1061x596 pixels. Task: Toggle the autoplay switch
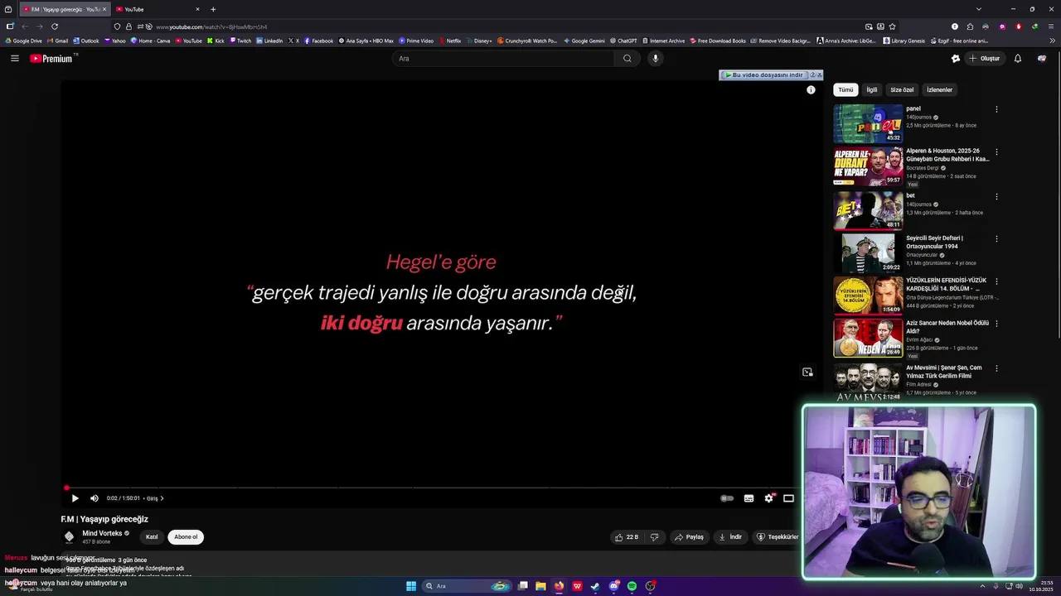(x=727, y=498)
